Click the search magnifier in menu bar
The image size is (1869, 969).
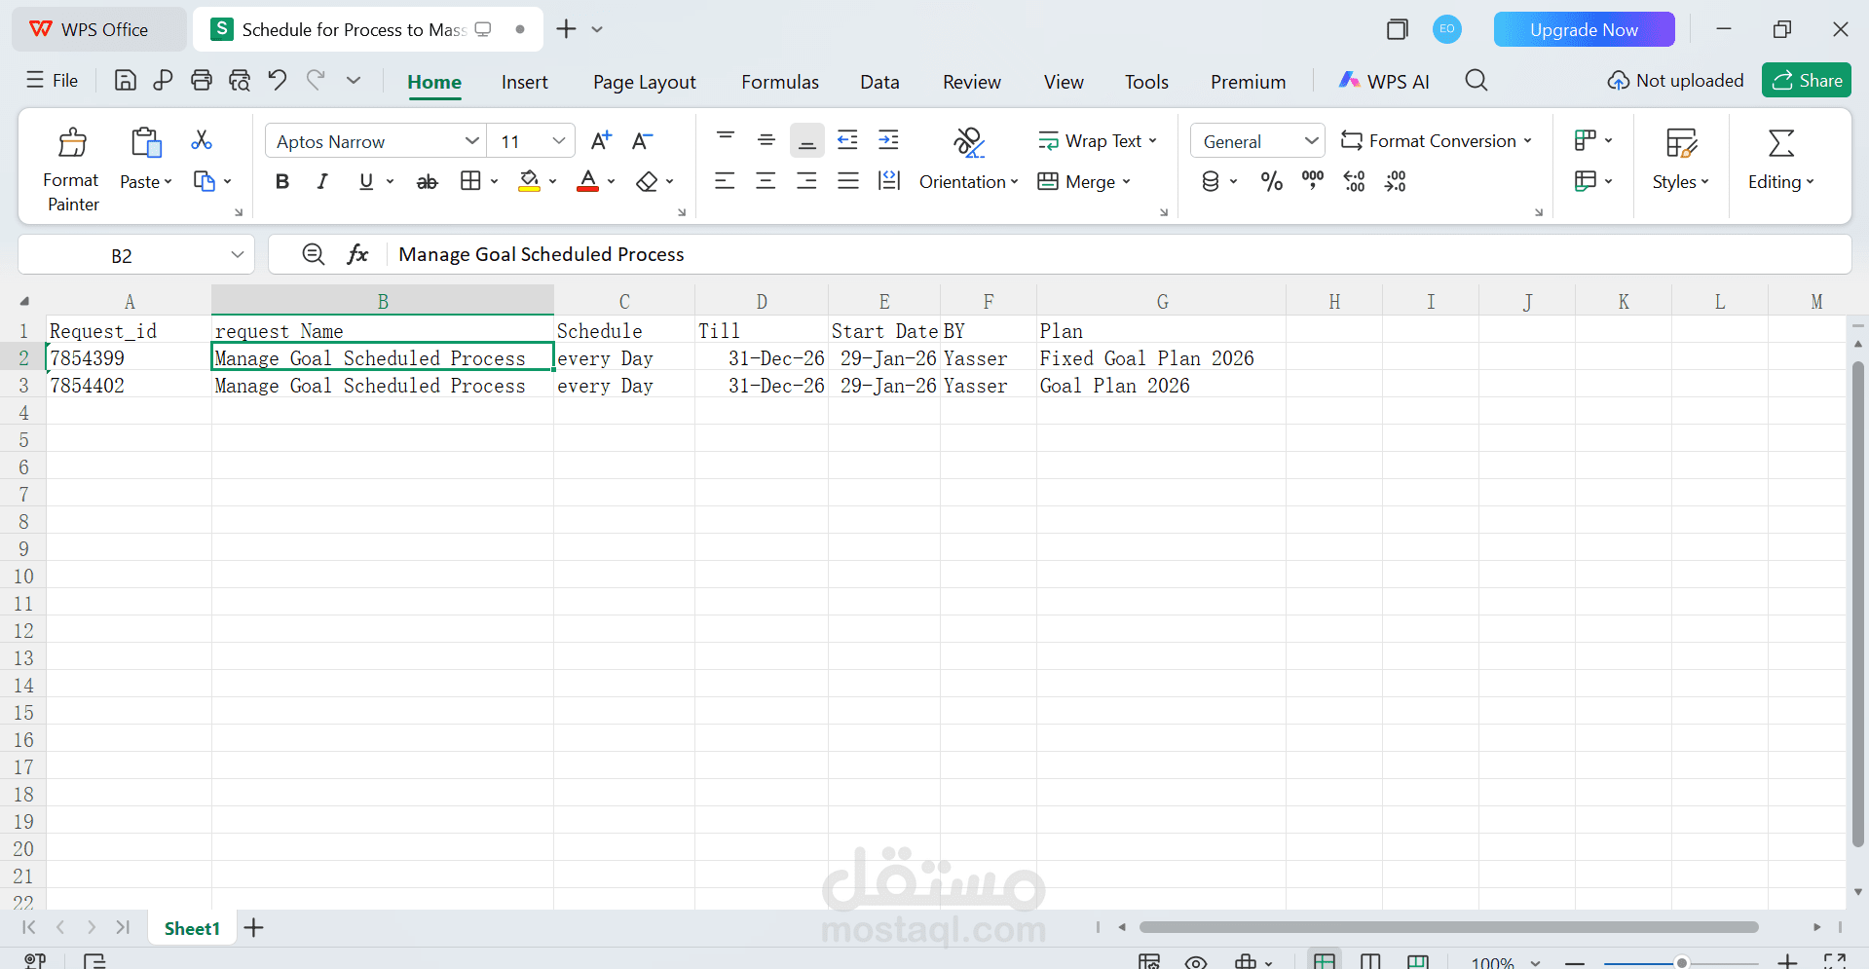[1477, 81]
